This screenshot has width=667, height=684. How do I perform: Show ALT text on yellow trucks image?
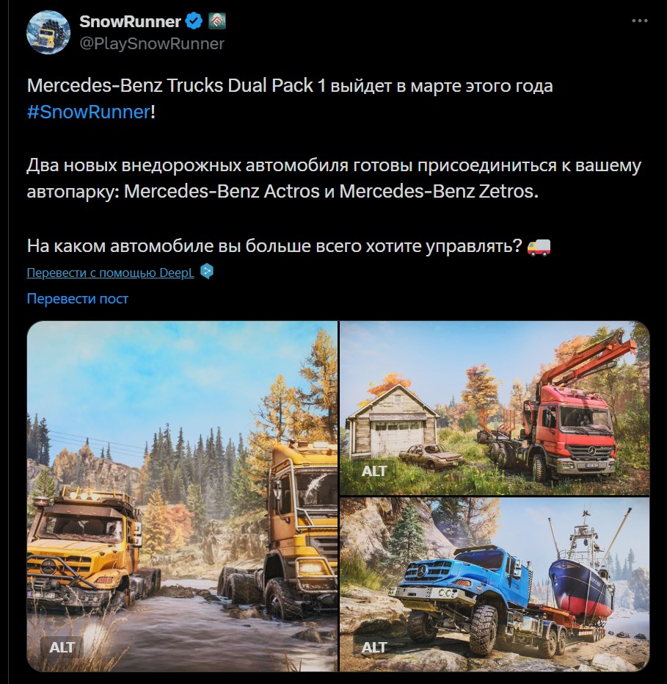pos(62,647)
